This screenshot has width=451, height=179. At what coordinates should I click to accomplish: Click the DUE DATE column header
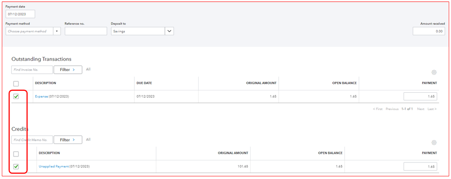[x=144, y=83]
